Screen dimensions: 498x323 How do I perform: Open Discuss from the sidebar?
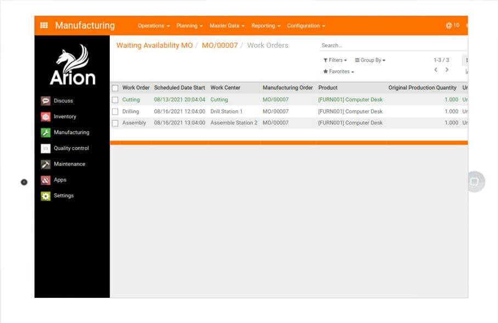63,101
